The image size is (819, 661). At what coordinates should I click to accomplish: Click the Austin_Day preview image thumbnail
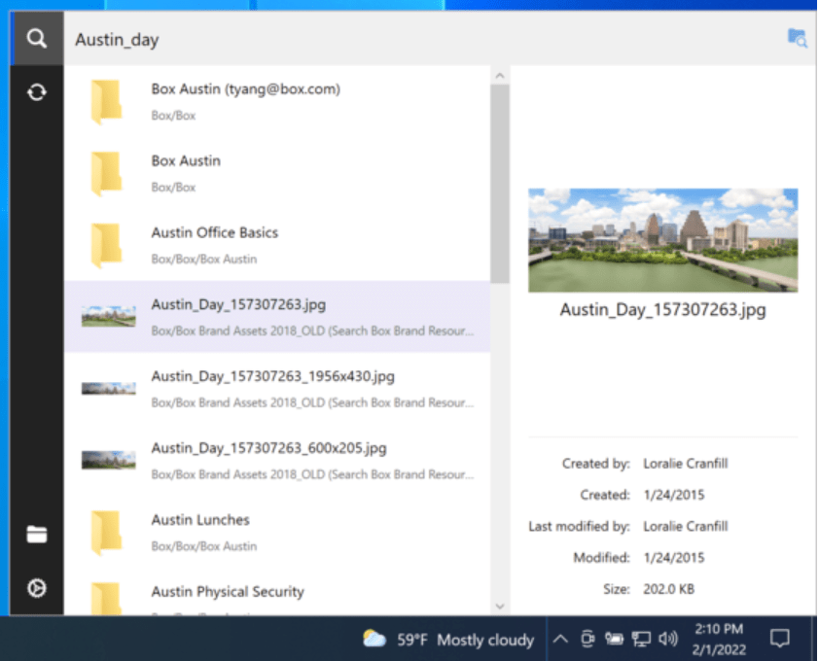(x=662, y=240)
